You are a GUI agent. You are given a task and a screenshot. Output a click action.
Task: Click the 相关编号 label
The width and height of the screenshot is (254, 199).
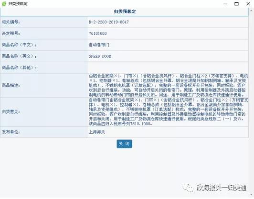pyautogui.click(x=11, y=22)
